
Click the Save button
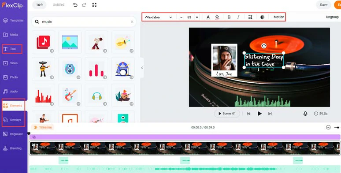coord(324,5)
